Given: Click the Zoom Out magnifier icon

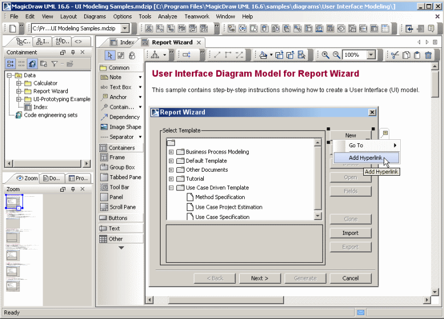Looking at the screenshot, I should 336,55.
